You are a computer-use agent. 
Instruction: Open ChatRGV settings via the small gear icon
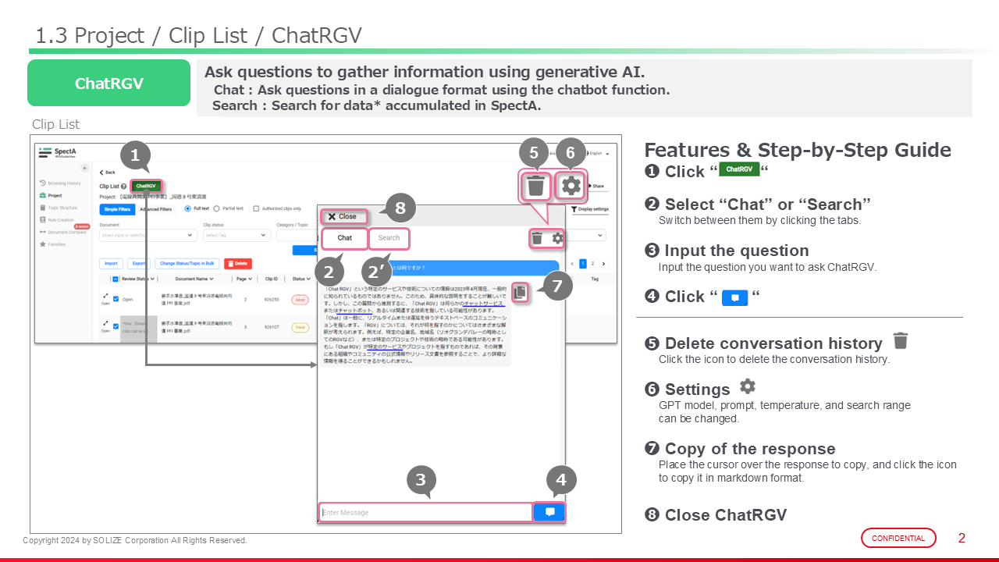[557, 238]
